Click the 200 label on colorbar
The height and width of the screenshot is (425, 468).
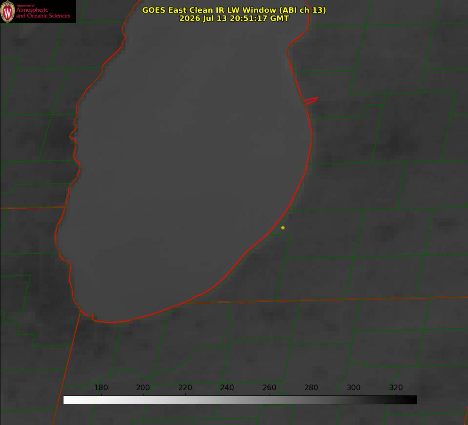(143, 387)
